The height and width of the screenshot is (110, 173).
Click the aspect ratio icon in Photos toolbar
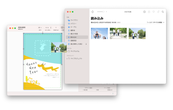tap(93, 12)
